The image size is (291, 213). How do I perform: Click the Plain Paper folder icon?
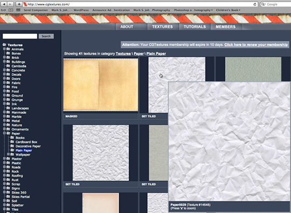click(12, 150)
